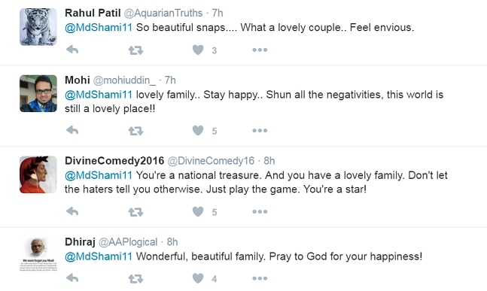Open more options on DivineComedy2016's tweet
The image size is (487, 291).
260,212
